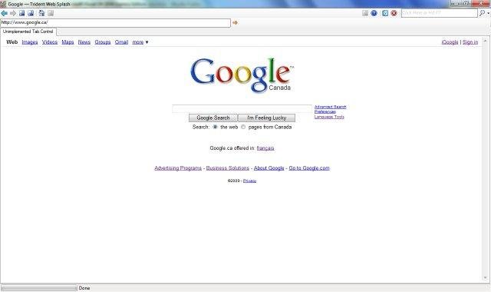Image resolution: width=491 pixels, height=292 pixels.
Task: Open the Advanced Search link
Action: [x=331, y=107]
